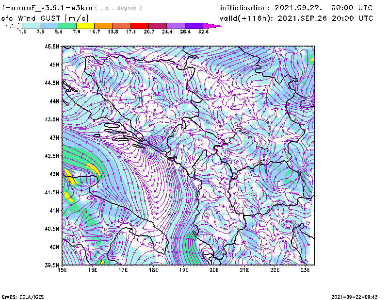Click the legend value 1.6
This screenshot has height=300, width=388.
pyautogui.click(x=22, y=32)
